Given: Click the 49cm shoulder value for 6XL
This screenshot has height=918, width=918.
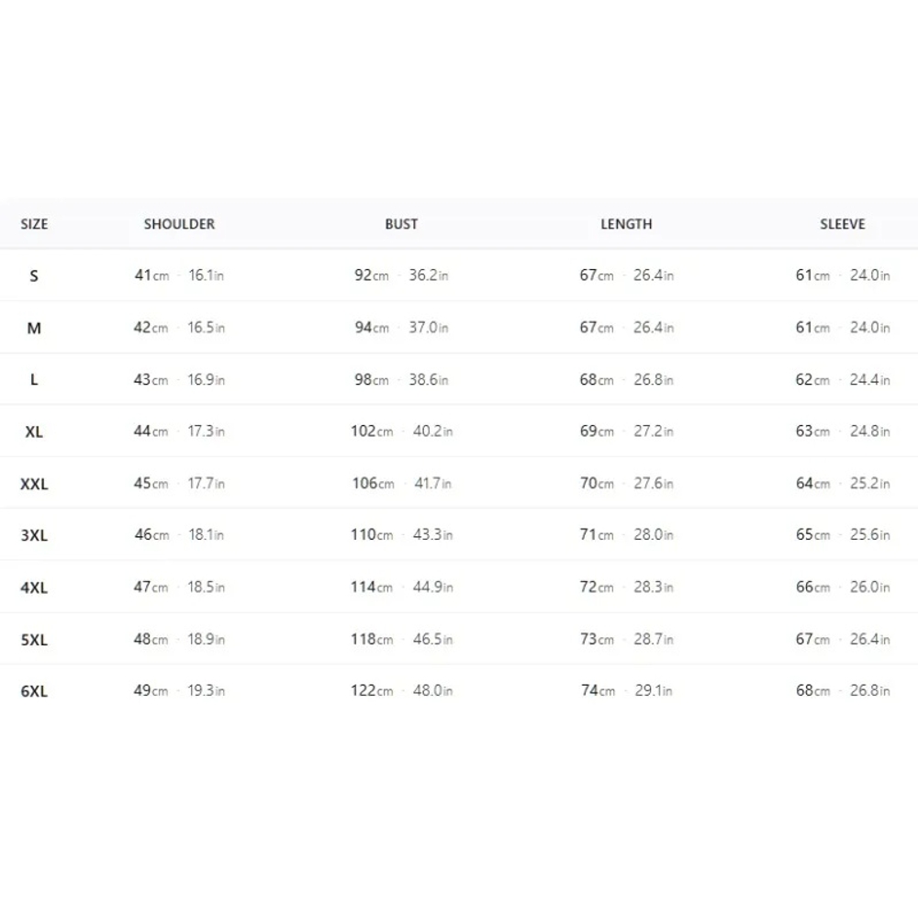Looking at the screenshot, I should click(x=151, y=691).
